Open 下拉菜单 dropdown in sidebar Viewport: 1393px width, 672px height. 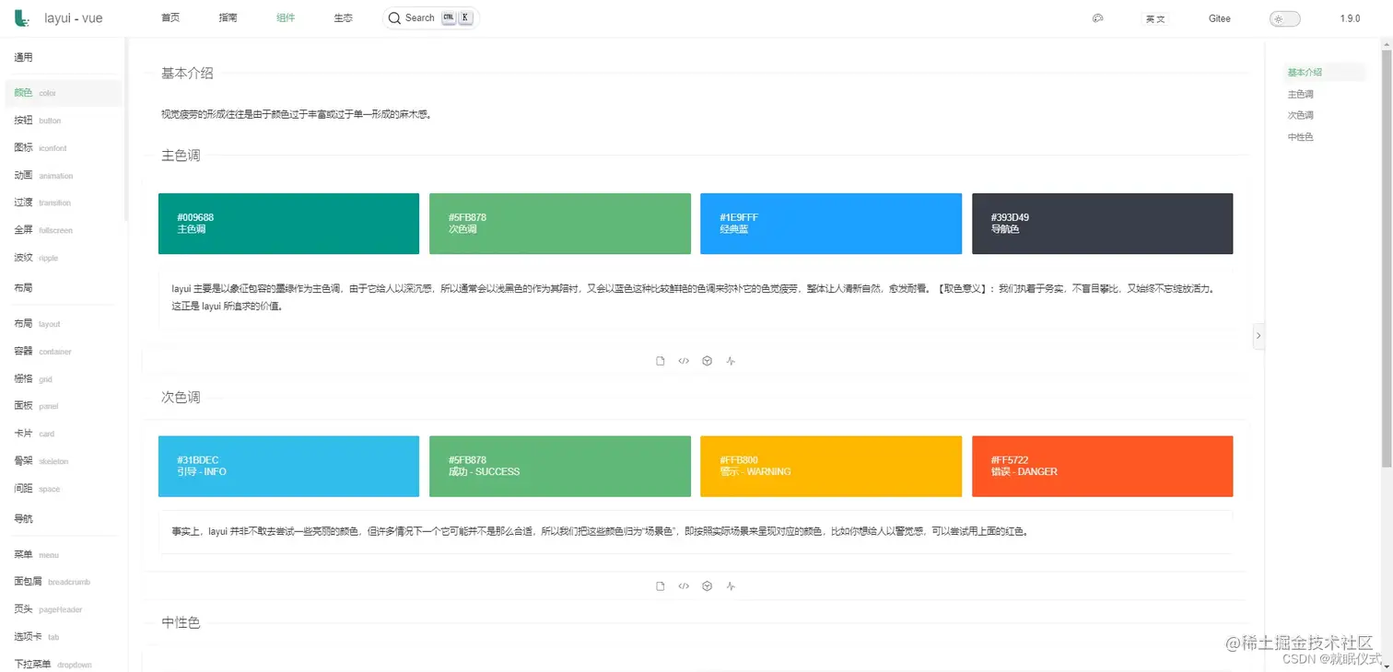(x=63, y=664)
